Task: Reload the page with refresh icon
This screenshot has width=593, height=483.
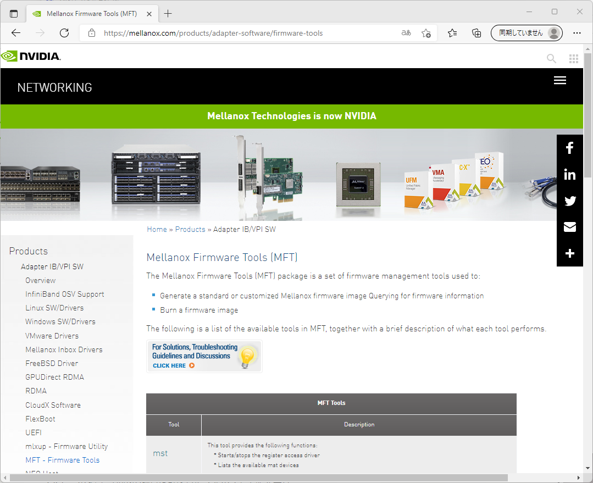Action: pos(64,33)
